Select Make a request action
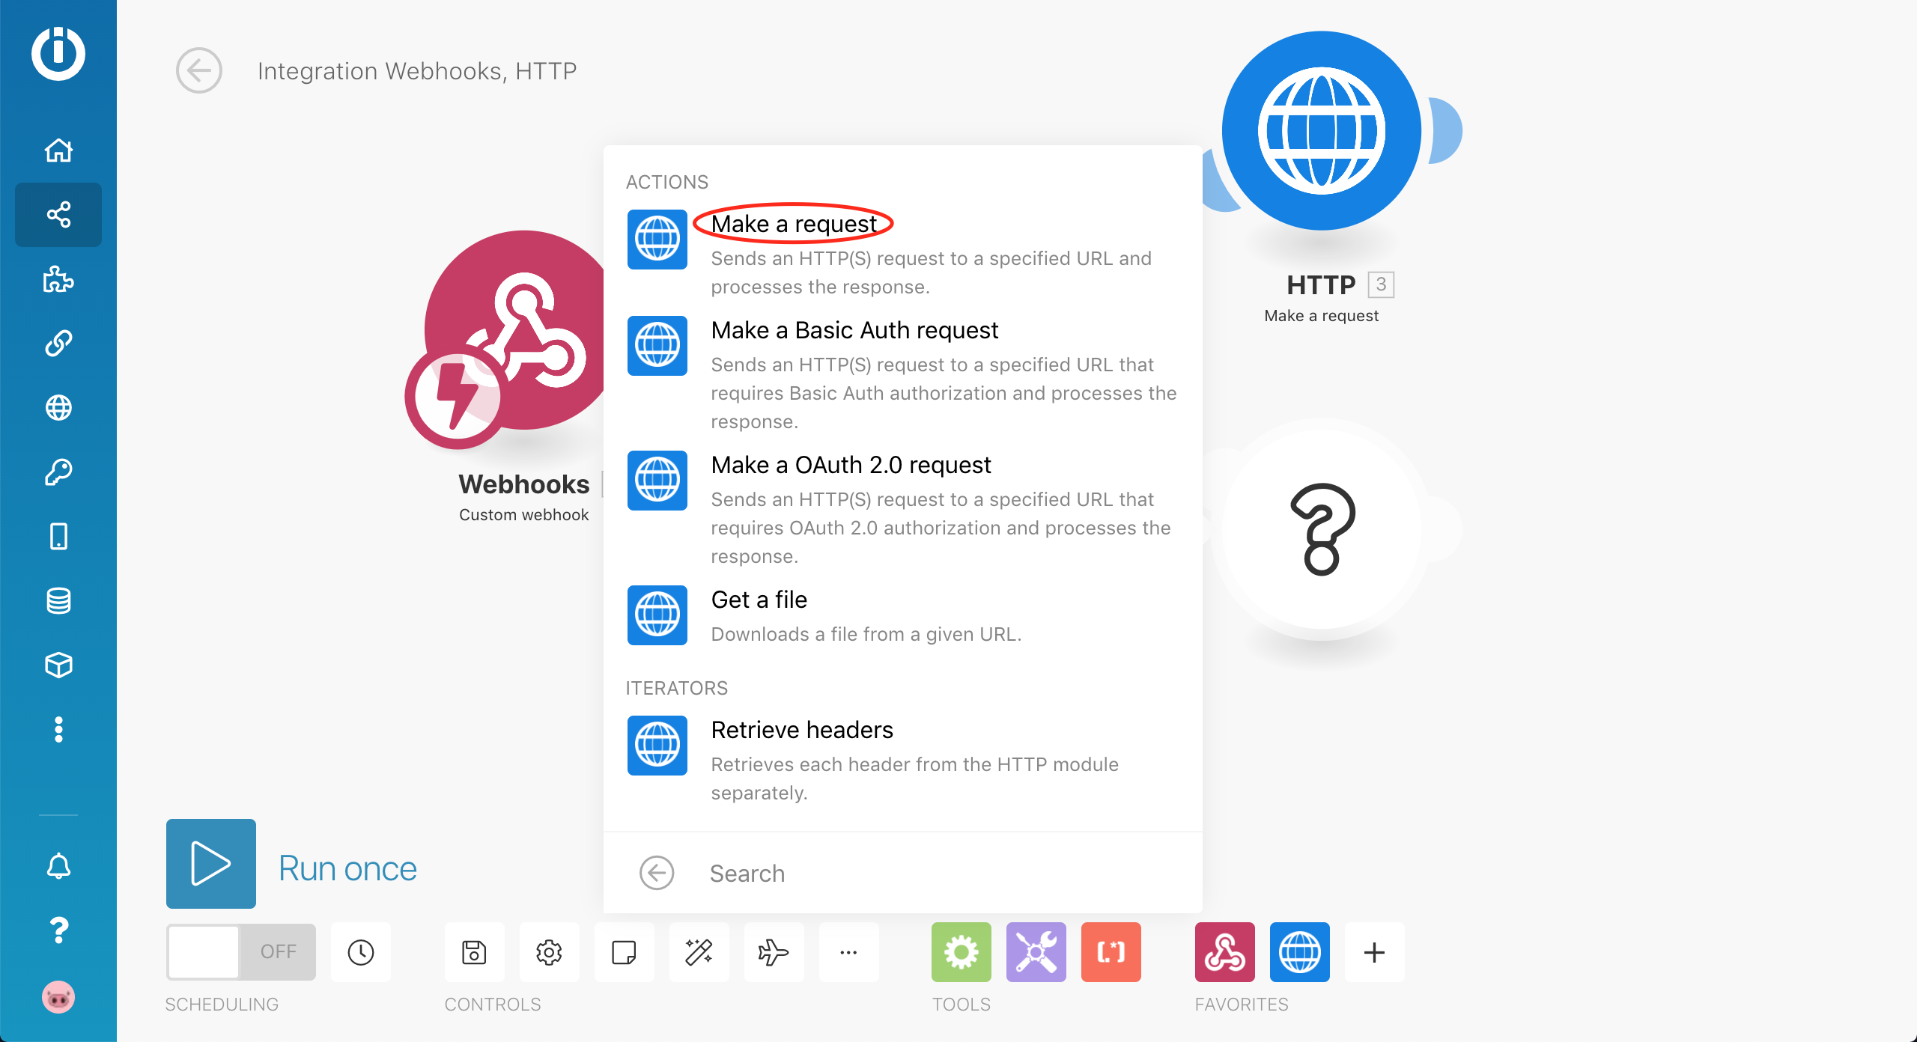 [793, 224]
